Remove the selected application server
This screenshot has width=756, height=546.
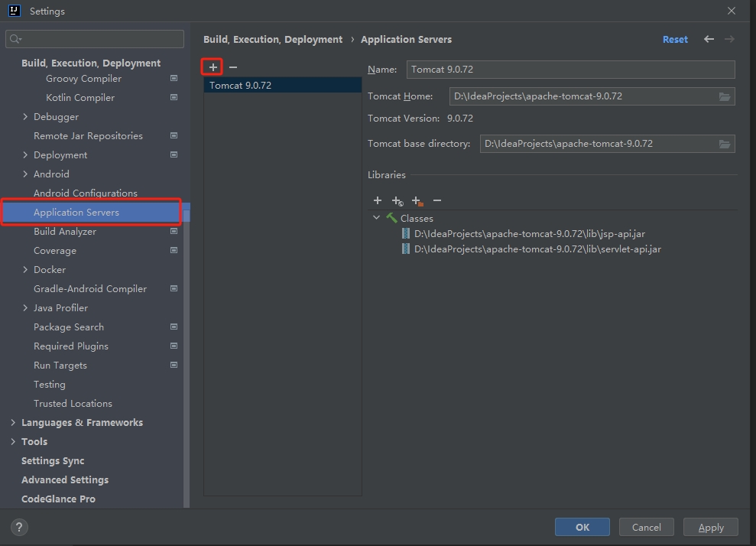(233, 67)
